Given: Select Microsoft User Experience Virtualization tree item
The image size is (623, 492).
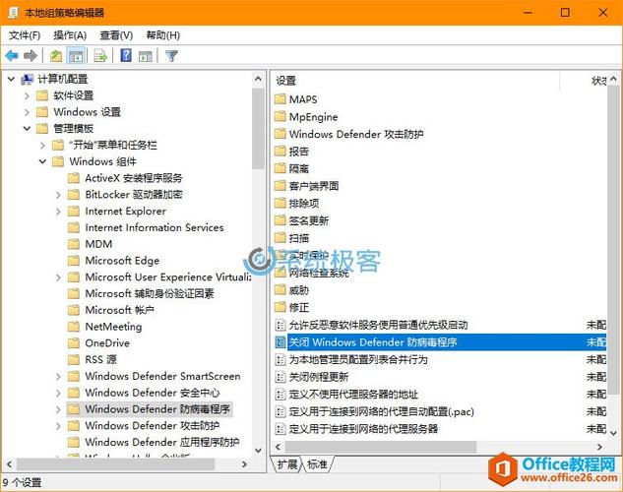Looking at the screenshot, I should coord(168,277).
